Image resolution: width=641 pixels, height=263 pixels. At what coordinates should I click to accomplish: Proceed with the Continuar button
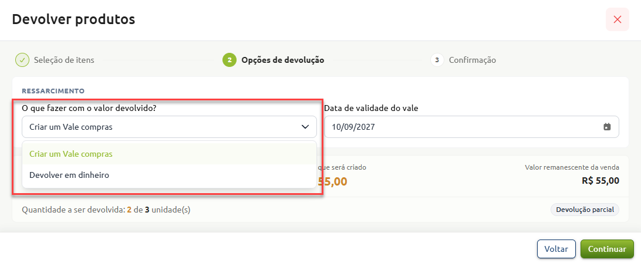[607, 249]
